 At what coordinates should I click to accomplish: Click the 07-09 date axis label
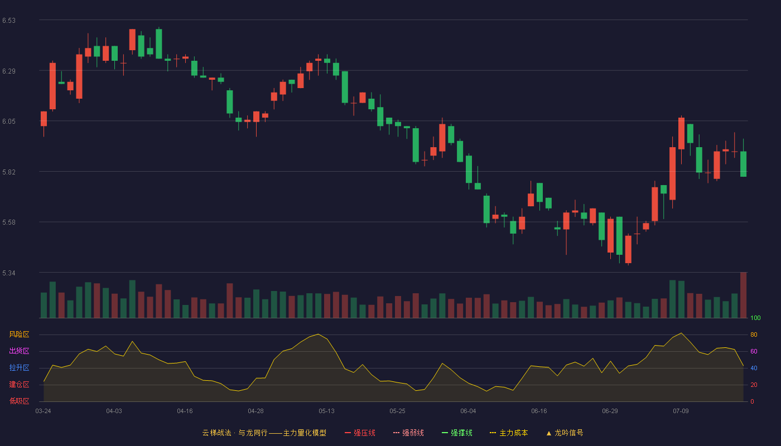tap(681, 411)
